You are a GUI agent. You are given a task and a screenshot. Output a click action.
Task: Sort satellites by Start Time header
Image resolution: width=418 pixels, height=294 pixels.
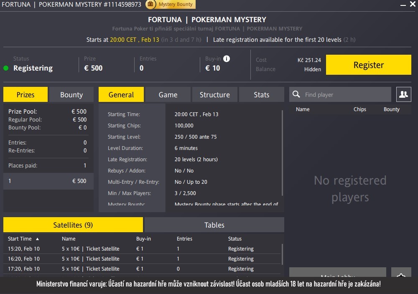tap(20, 238)
